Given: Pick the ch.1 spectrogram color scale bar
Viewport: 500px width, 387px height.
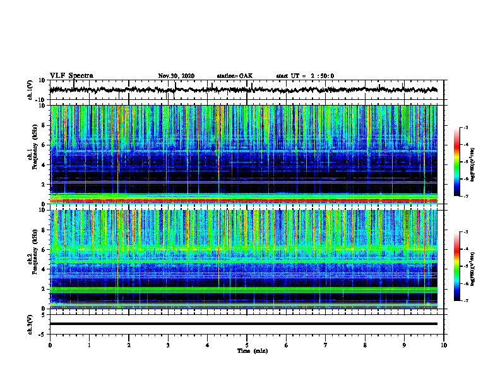Looking at the screenshot, I should (x=456, y=162).
